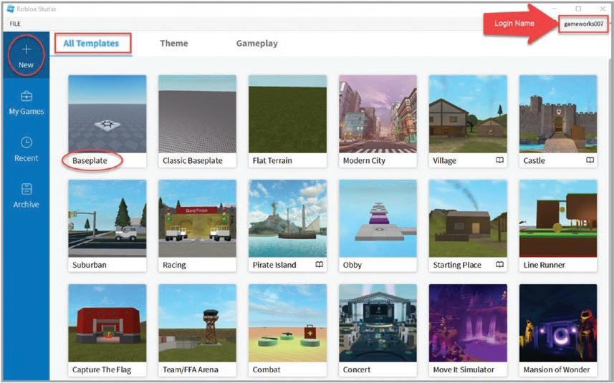
Task: Click the Line Runner label text
Action: tap(544, 265)
